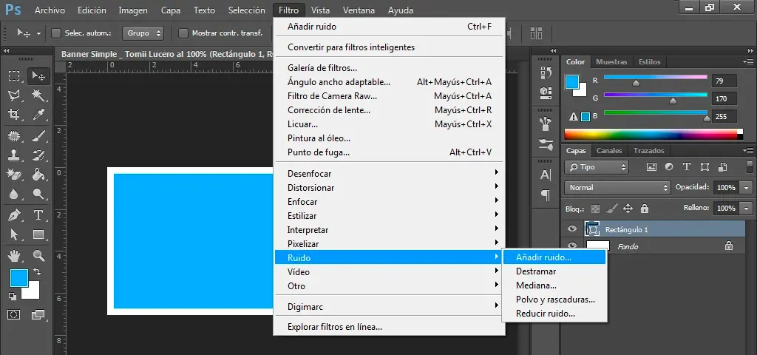Image resolution: width=757 pixels, height=355 pixels.
Task: Open the Character panel icon
Action: [546, 175]
